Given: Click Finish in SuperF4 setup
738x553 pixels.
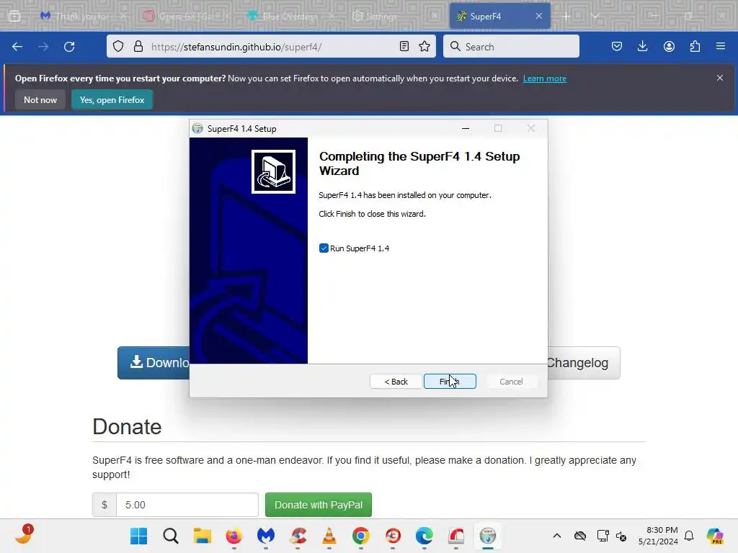Looking at the screenshot, I should click(450, 382).
